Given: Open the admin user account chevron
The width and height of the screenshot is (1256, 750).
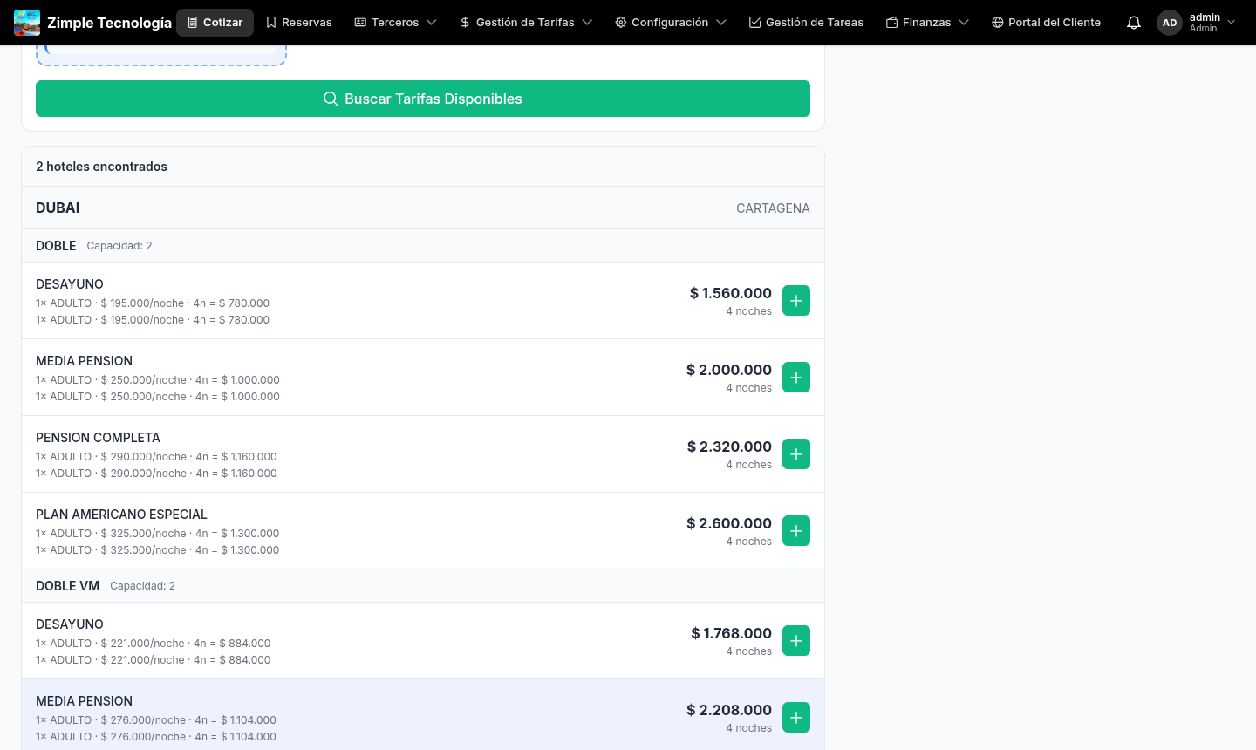Looking at the screenshot, I should pyautogui.click(x=1231, y=23).
